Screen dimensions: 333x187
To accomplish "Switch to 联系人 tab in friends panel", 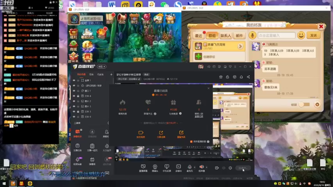I will [x=226, y=36].
